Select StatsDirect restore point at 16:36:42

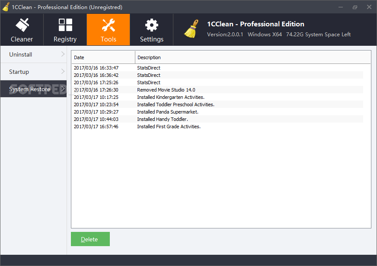(217, 75)
